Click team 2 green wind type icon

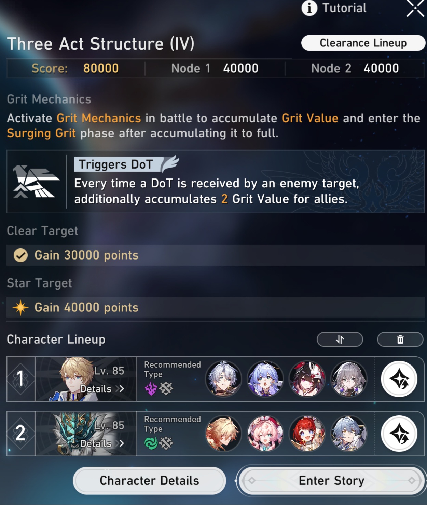point(151,443)
